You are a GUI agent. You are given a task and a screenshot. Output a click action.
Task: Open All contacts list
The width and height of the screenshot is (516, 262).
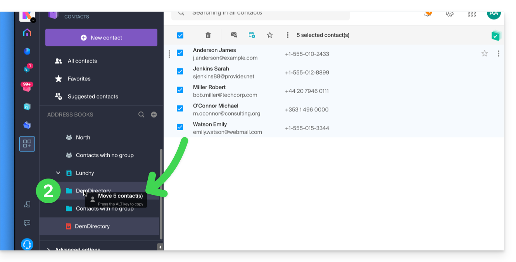(82, 61)
